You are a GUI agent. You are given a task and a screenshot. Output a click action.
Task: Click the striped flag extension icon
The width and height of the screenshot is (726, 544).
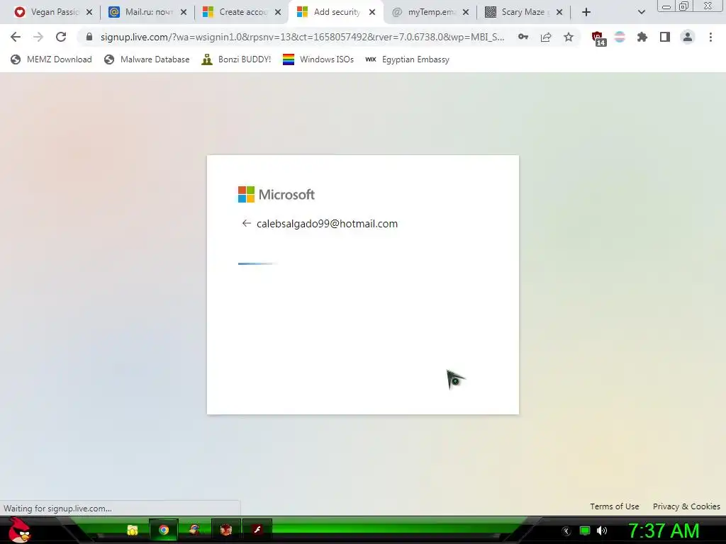click(x=620, y=37)
